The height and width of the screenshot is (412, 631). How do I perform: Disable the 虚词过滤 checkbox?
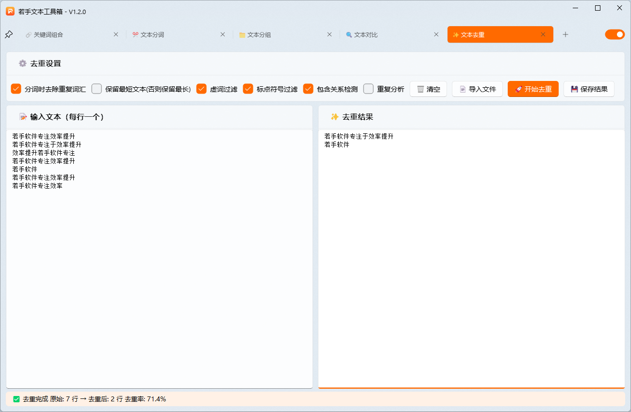pos(201,89)
